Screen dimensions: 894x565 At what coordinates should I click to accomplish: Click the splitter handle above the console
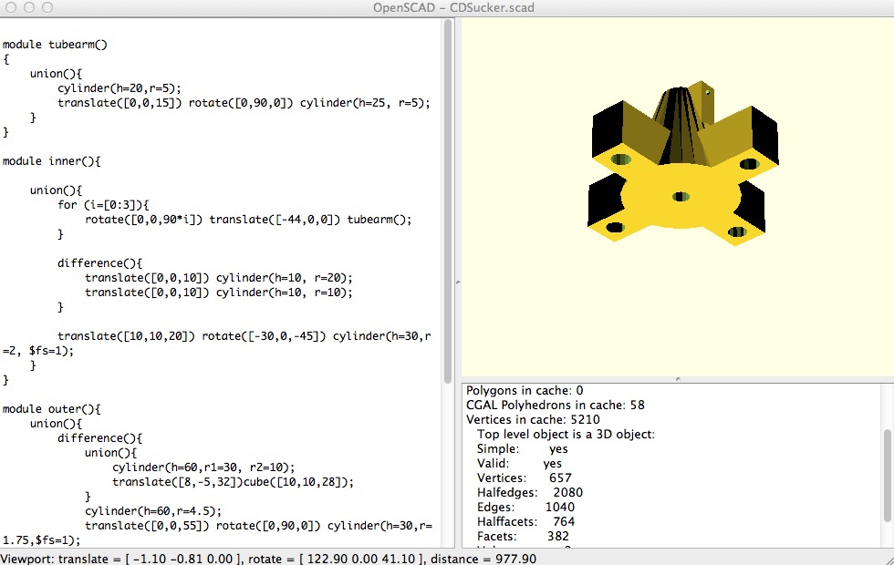(x=677, y=379)
